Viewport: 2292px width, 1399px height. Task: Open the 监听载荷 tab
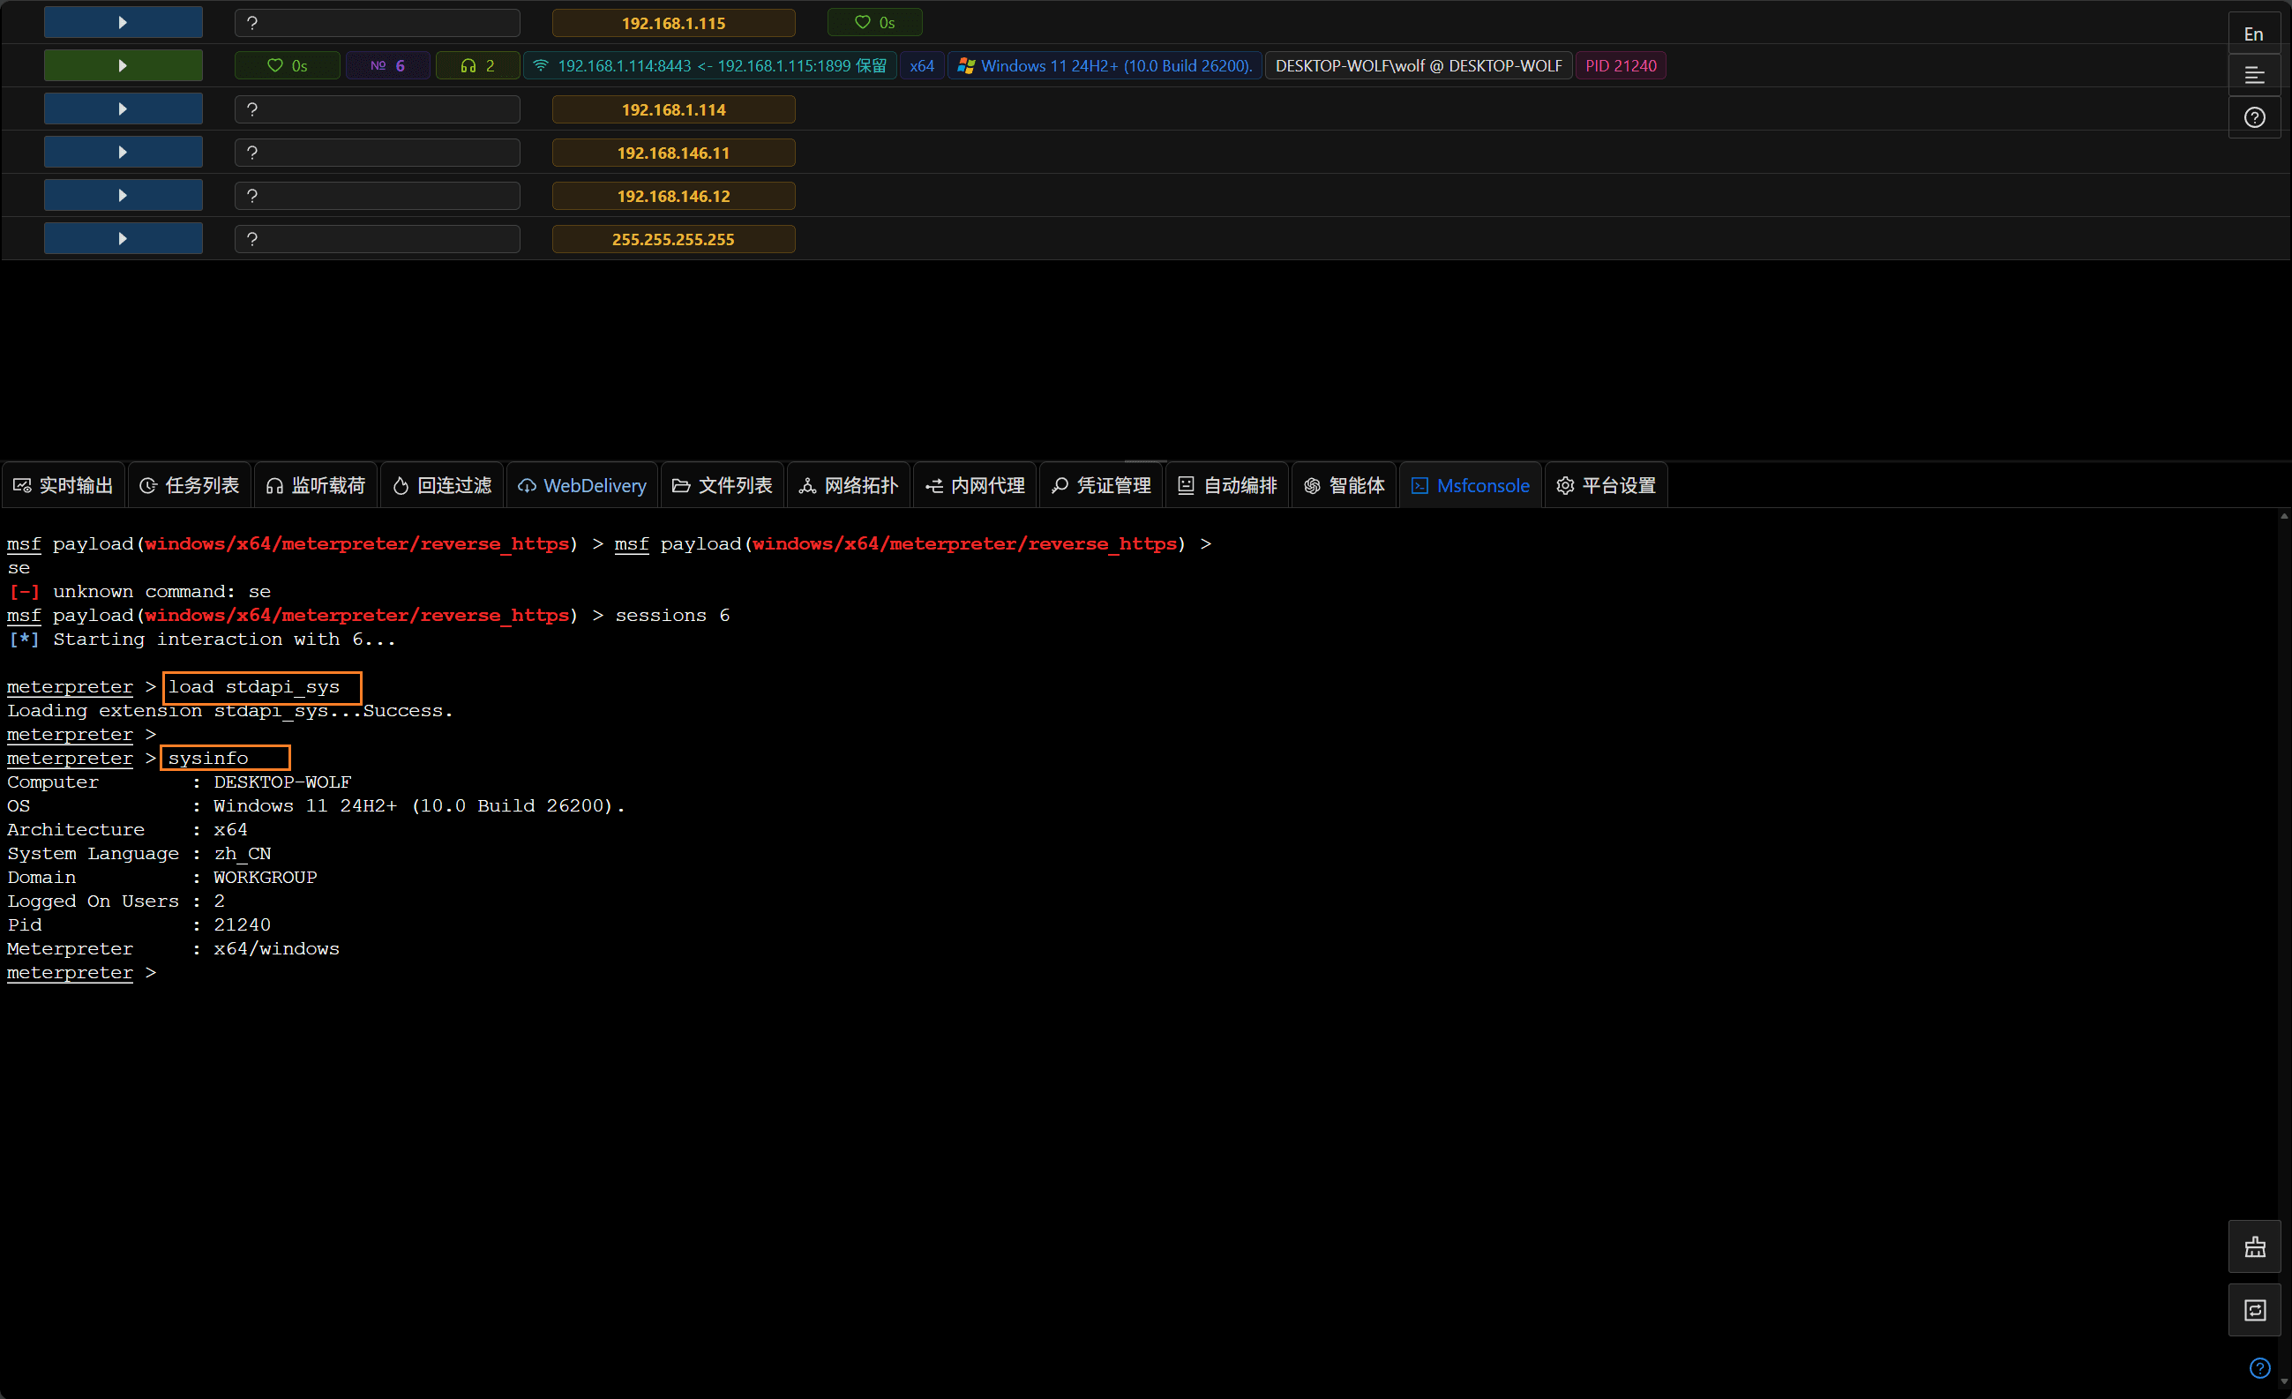pos(316,485)
